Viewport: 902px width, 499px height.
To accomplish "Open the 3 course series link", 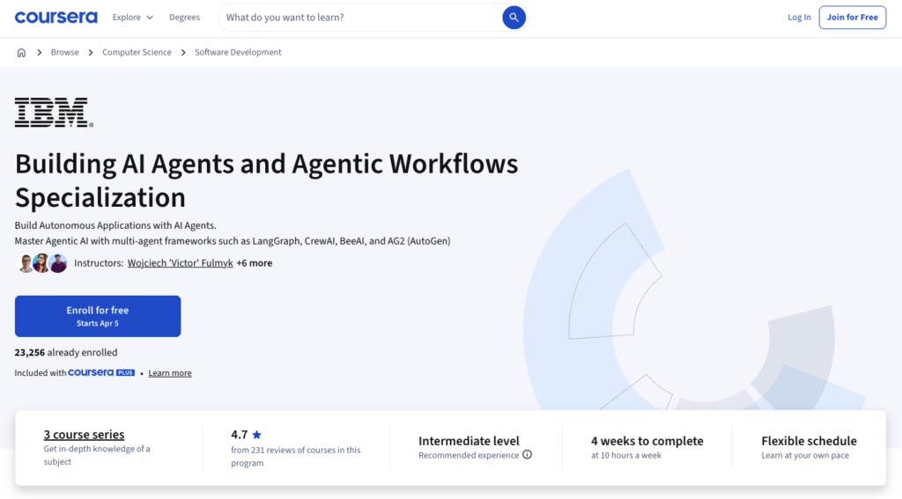I will click(84, 435).
